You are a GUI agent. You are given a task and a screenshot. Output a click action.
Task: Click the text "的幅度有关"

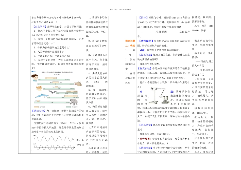[x=198, y=75]
